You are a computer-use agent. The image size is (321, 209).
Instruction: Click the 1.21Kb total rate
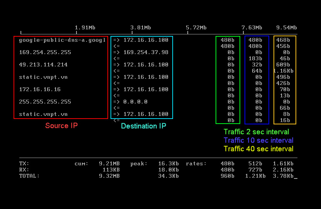pyautogui.click(x=255, y=176)
